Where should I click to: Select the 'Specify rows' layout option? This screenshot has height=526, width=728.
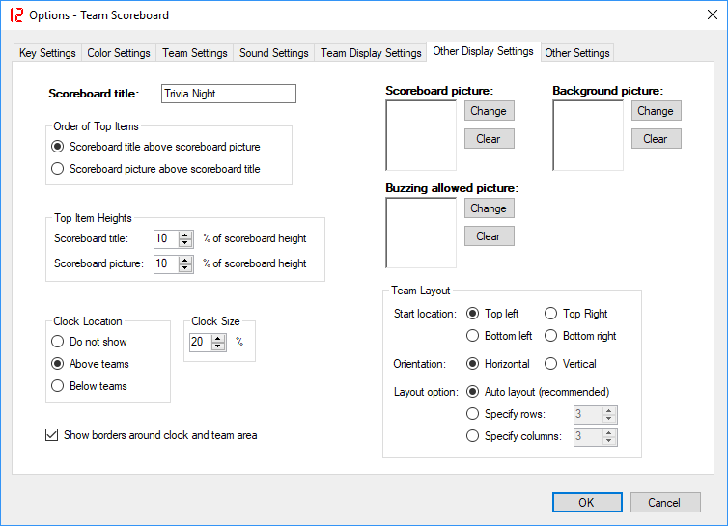[472, 414]
